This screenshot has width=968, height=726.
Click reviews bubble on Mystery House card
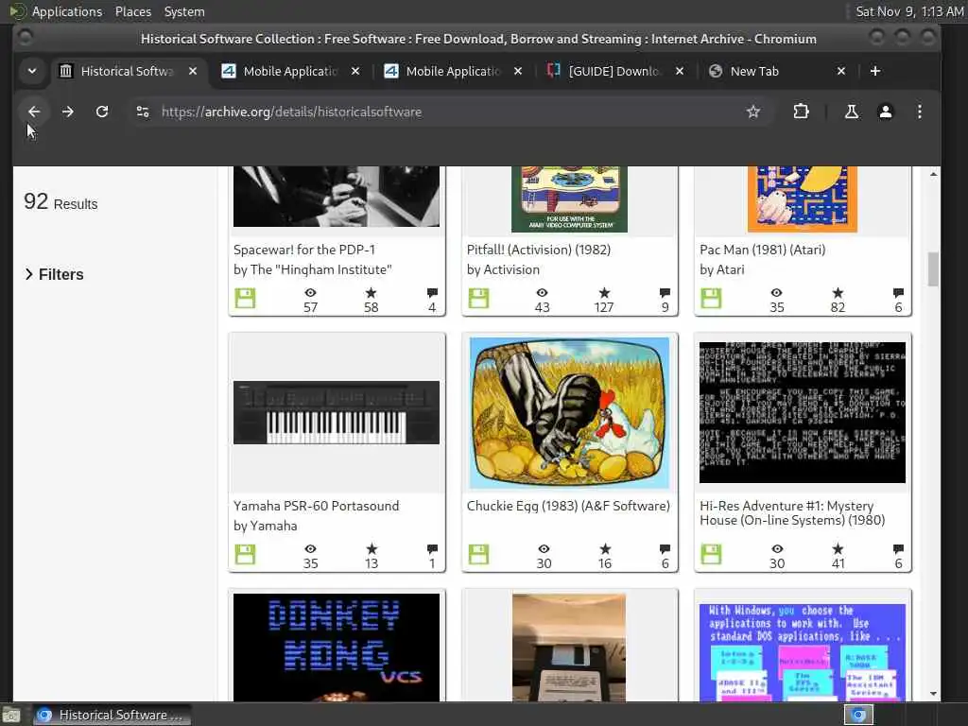[898, 549]
